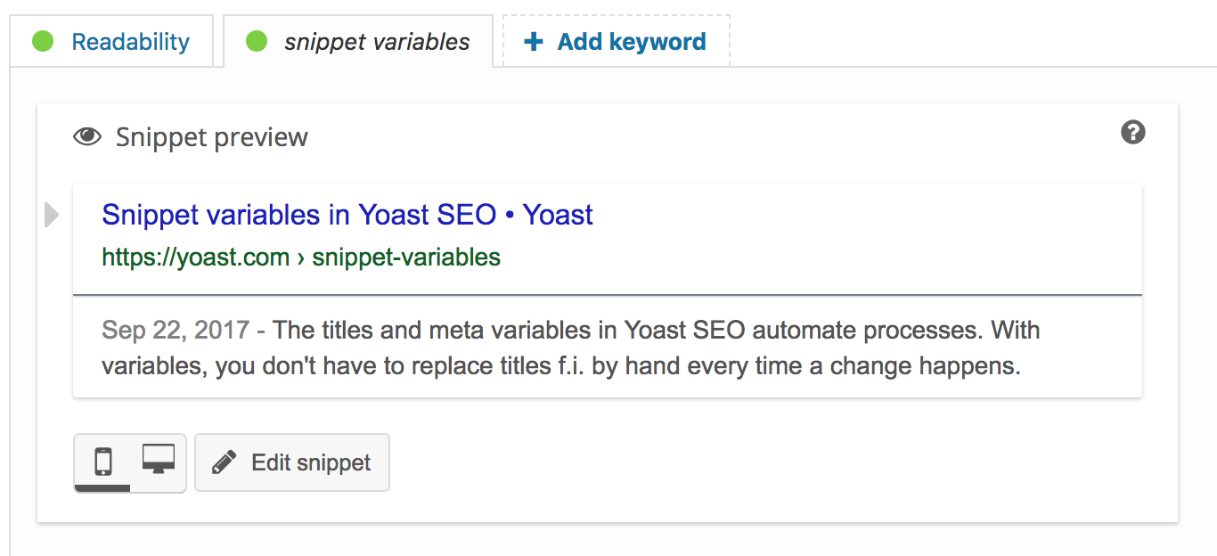Click the pencil icon in Edit snippet
The image size is (1217, 556).
(225, 462)
